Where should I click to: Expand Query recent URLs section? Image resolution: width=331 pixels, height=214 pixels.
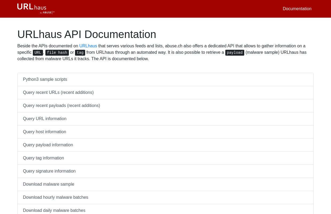[165, 93]
